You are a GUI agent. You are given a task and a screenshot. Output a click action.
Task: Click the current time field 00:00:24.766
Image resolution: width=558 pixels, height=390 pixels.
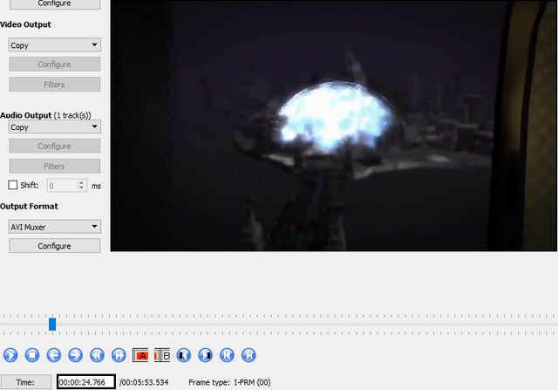coord(85,382)
